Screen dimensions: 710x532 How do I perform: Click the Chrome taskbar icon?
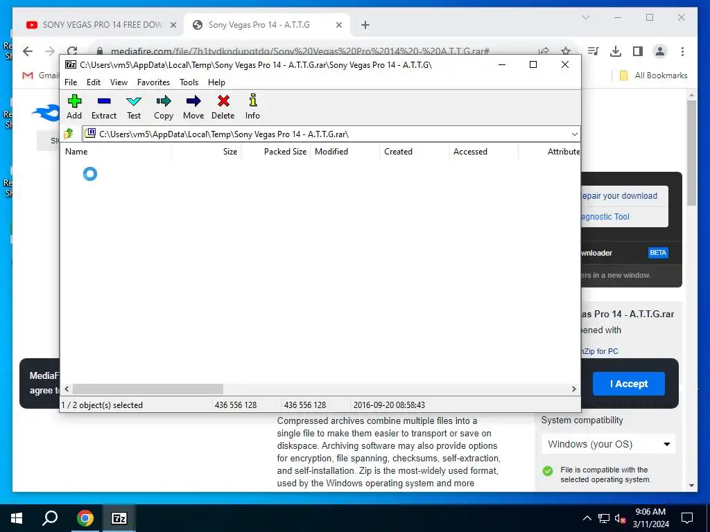[x=85, y=518]
